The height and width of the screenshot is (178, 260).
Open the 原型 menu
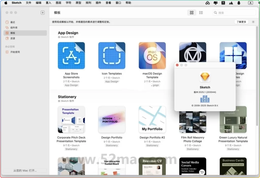[x=78, y=3]
